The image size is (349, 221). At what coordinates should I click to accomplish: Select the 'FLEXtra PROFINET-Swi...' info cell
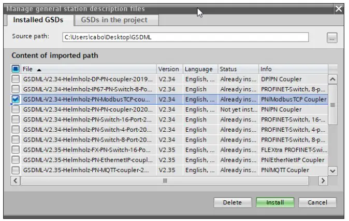[293, 149]
